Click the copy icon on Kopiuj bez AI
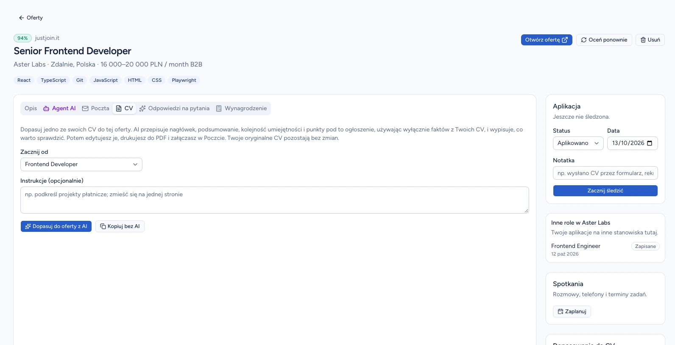The height and width of the screenshot is (345, 675). pyautogui.click(x=103, y=226)
